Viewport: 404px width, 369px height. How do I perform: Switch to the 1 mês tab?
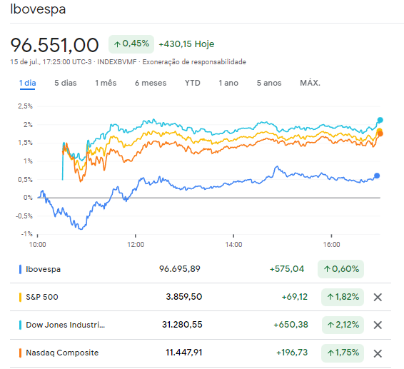click(x=106, y=83)
